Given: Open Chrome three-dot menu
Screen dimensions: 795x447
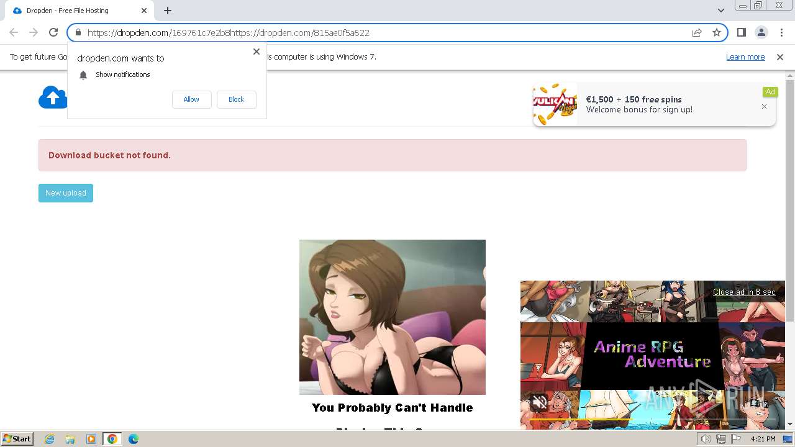Looking at the screenshot, I should pos(781,32).
